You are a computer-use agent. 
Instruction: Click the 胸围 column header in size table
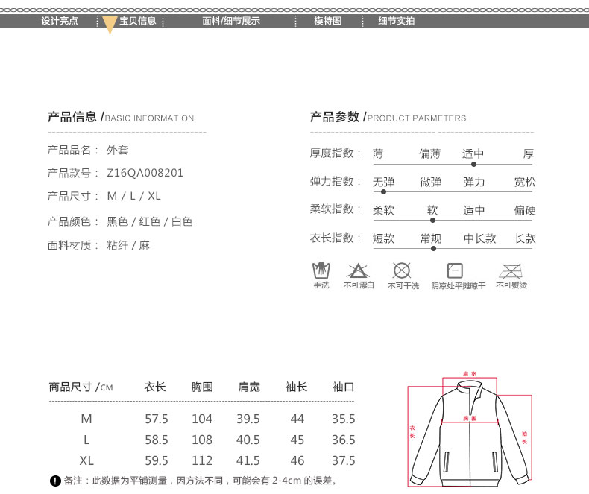[x=202, y=387]
